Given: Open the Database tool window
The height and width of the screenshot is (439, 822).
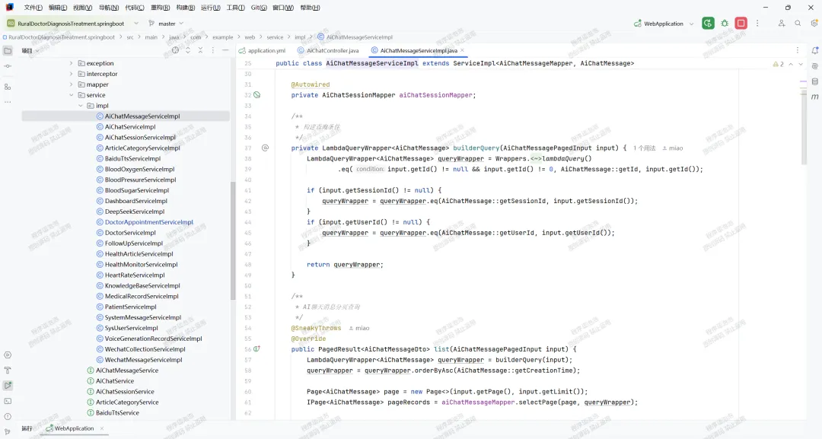Looking at the screenshot, I should 814,81.
